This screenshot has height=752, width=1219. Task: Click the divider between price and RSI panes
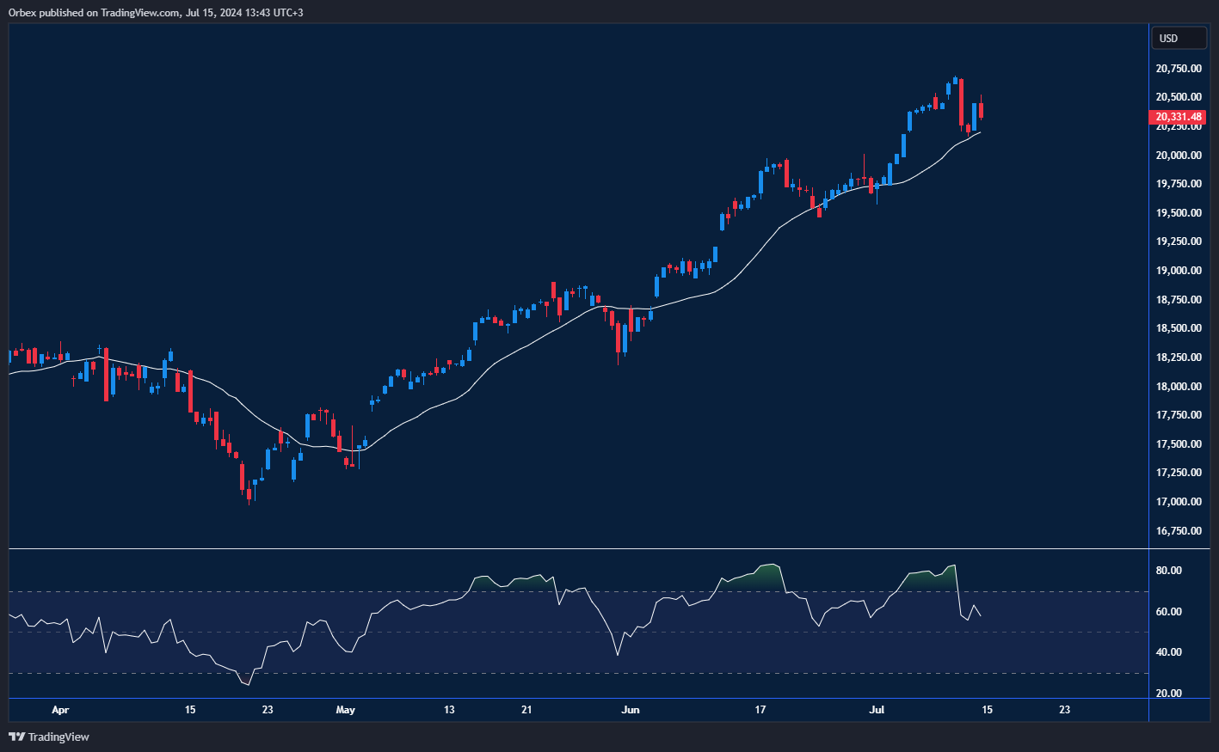[578, 548]
